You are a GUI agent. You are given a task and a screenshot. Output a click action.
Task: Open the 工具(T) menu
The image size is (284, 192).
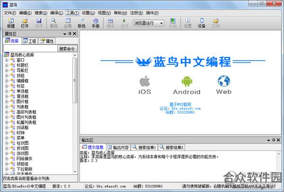click(72, 13)
